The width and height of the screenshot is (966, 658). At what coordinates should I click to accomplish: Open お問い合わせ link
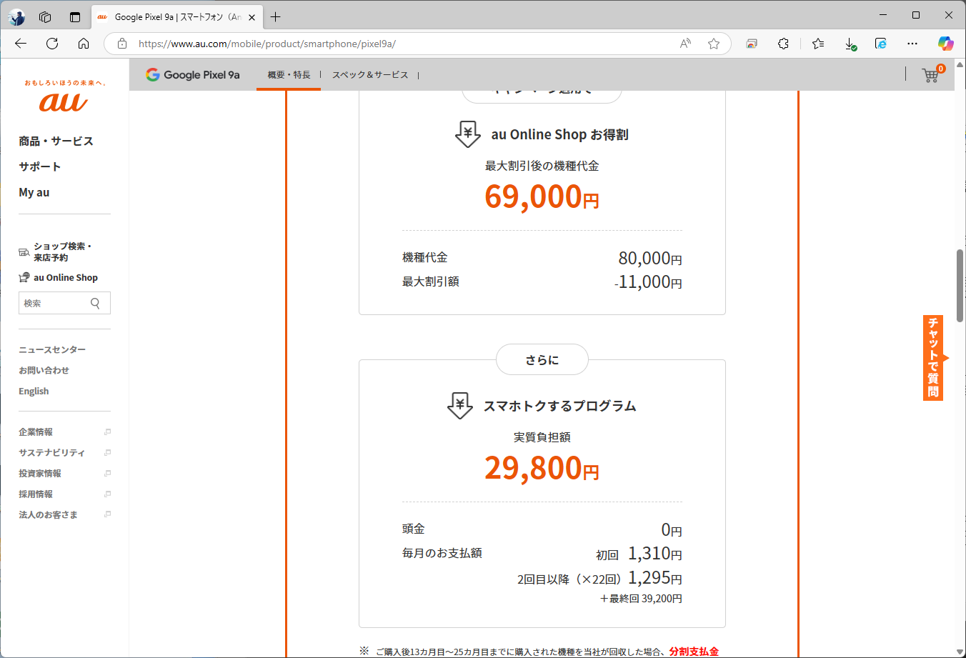coord(44,370)
